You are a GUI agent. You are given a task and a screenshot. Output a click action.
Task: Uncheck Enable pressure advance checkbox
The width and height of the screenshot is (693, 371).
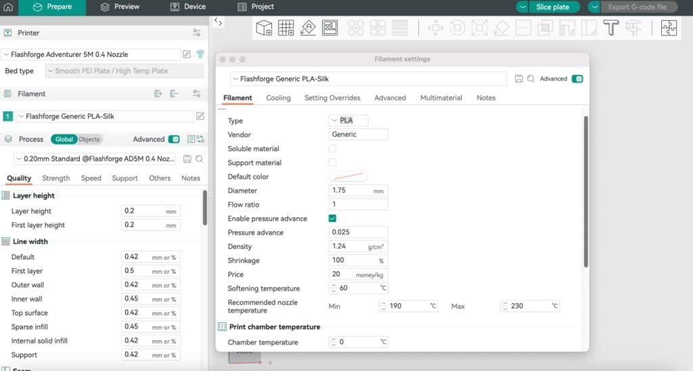(x=332, y=218)
